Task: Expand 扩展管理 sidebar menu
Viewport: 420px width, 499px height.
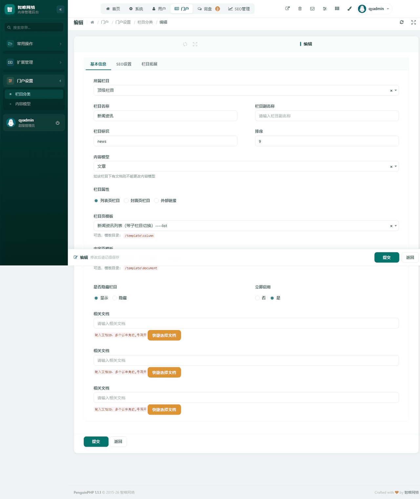Action: (x=34, y=62)
